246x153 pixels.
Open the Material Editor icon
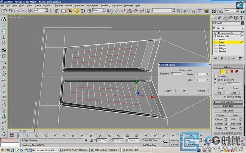213,11
